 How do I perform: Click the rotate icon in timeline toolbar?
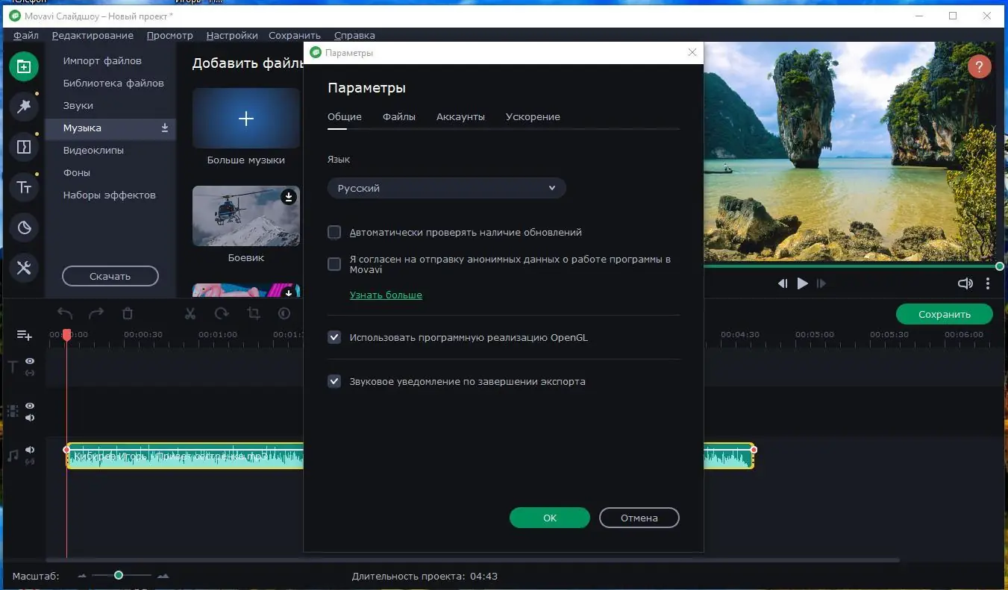222,314
